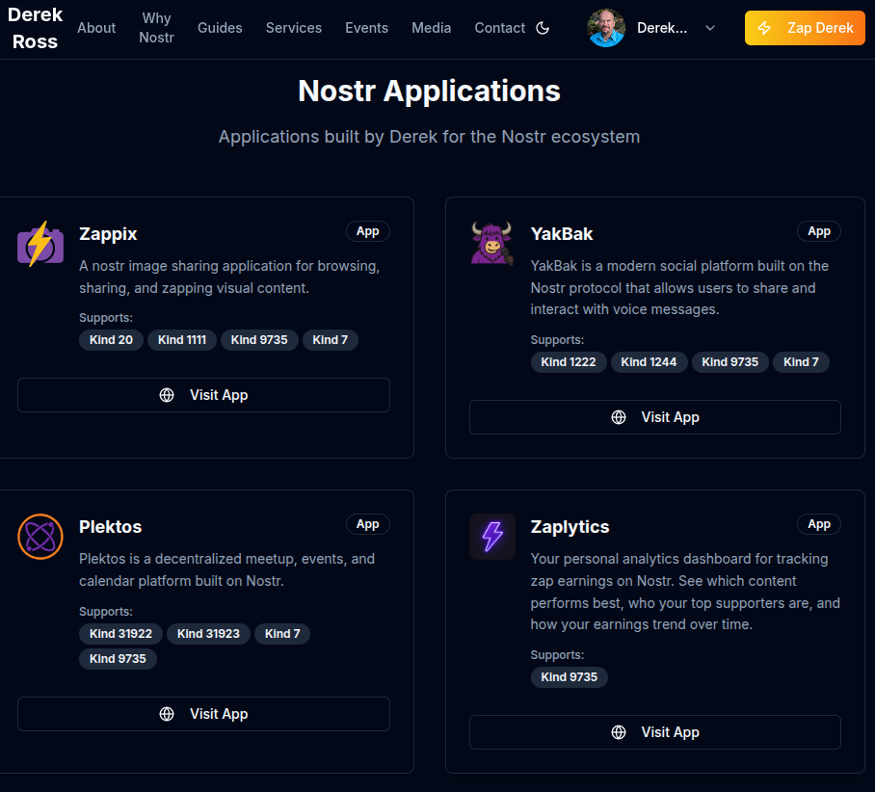Click the Zappix camera lightning logo
The height and width of the screenshot is (792, 875).
point(40,244)
